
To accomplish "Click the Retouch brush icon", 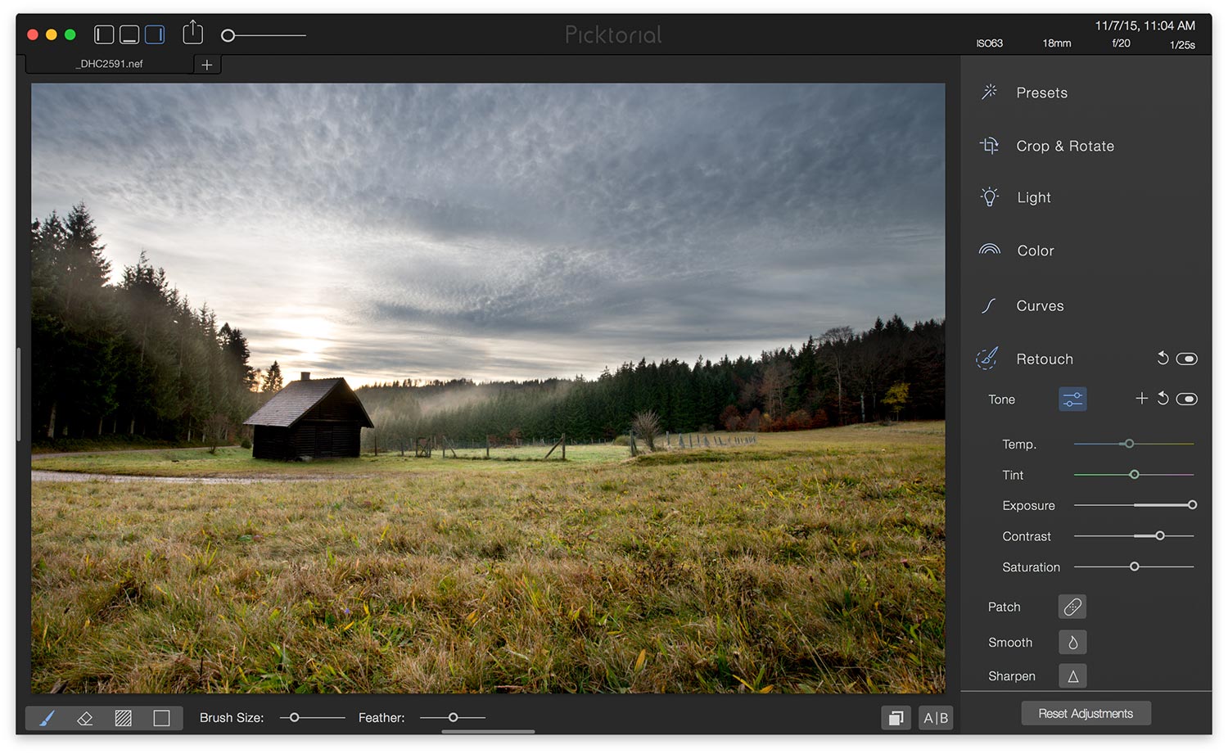I will point(988,358).
